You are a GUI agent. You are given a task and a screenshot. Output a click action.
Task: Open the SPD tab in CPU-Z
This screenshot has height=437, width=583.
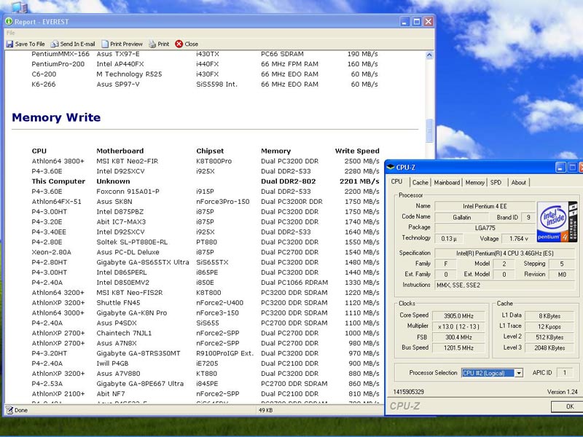tap(496, 183)
